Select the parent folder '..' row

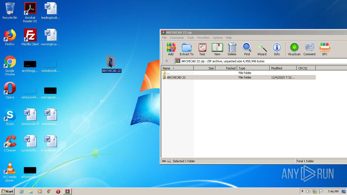tap(239, 73)
